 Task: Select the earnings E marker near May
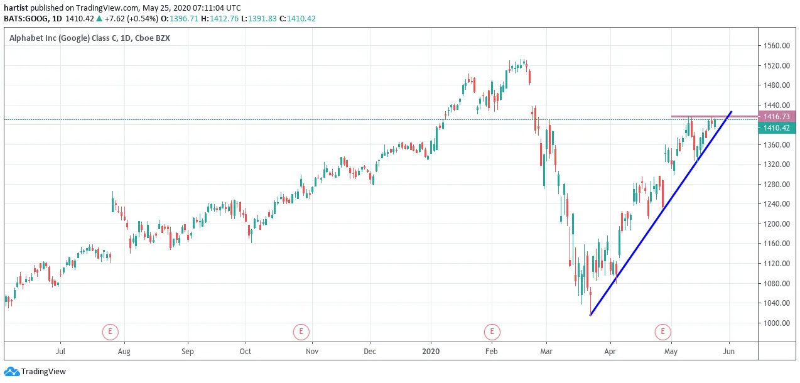[662, 331]
